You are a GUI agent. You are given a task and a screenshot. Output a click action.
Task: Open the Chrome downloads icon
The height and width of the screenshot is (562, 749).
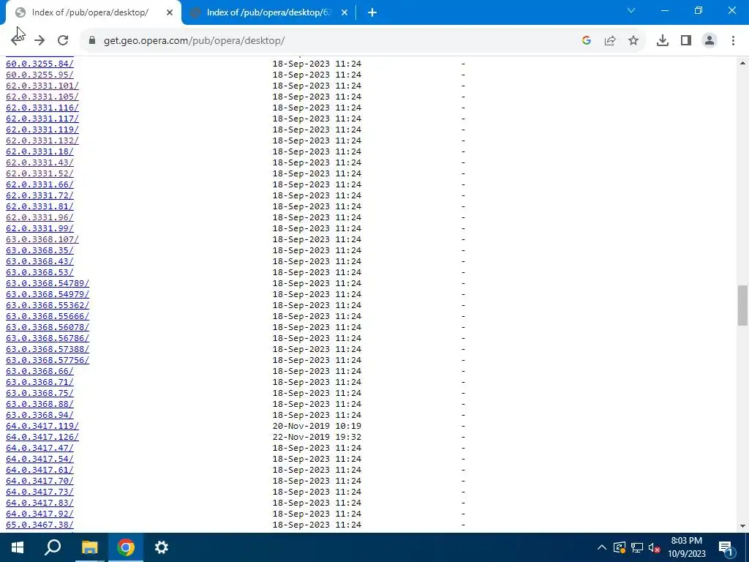[x=663, y=41]
